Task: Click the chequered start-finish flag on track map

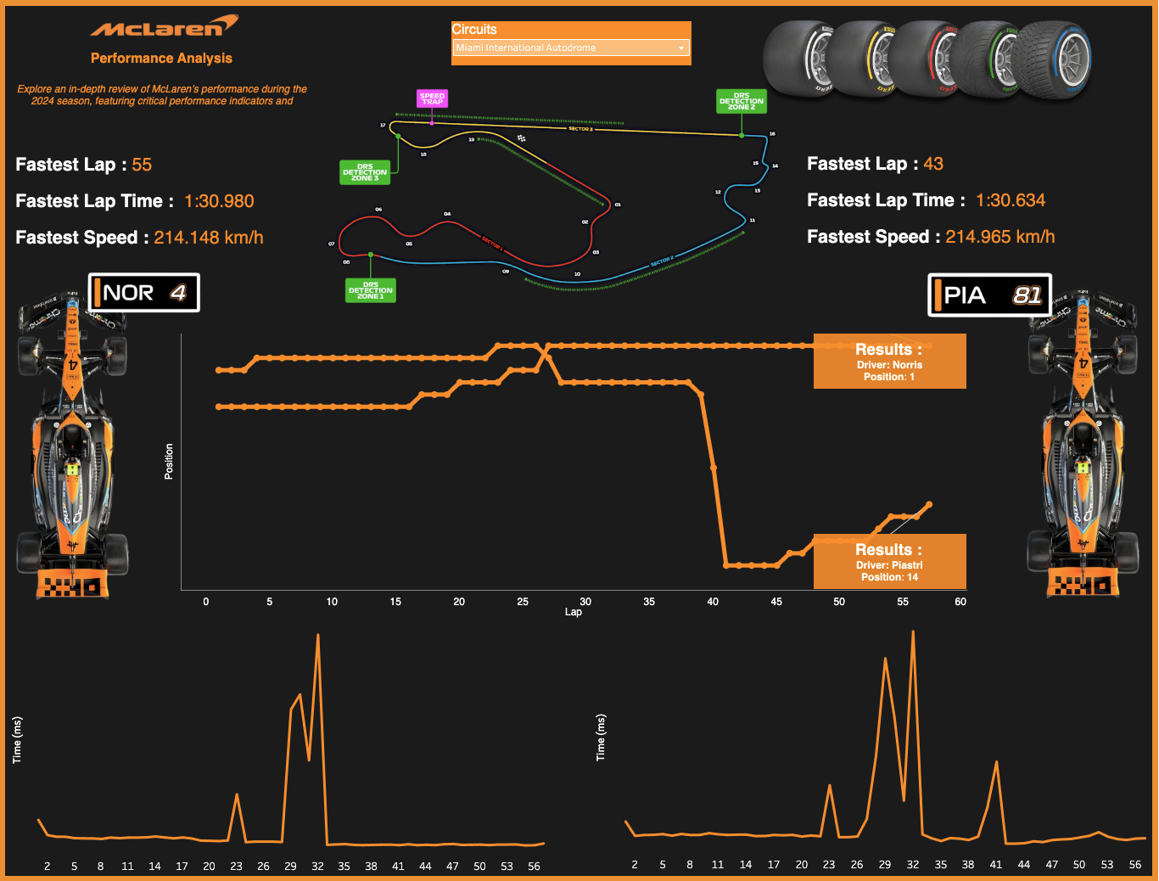Action: (x=522, y=138)
